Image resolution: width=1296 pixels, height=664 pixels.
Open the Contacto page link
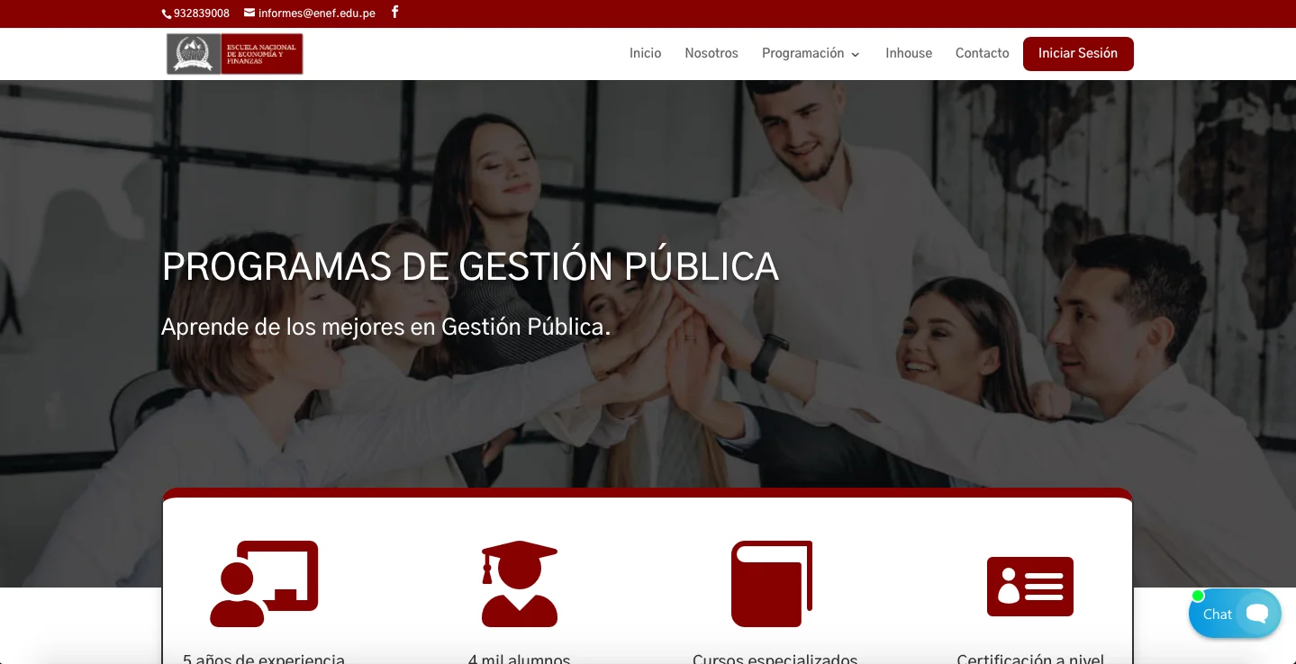983,53
